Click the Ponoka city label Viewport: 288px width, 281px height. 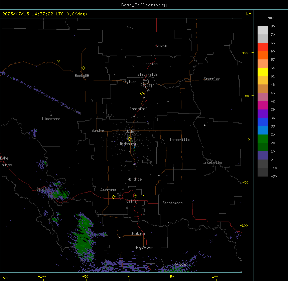(x=160, y=45)
